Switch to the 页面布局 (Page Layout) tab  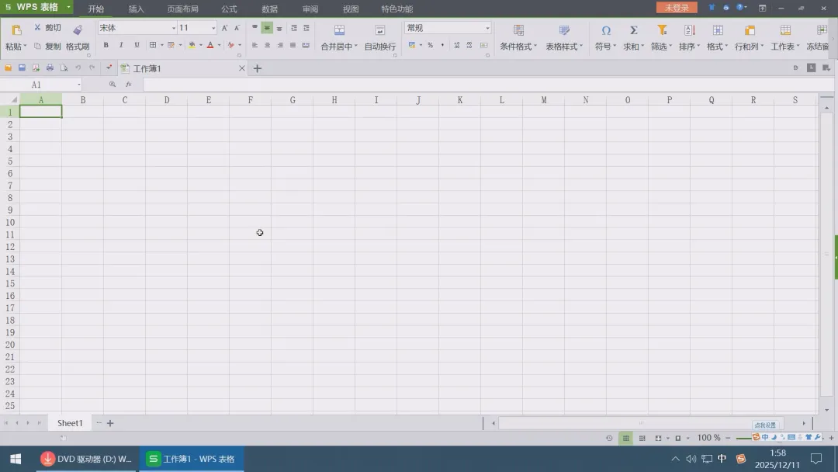point(182,9)
